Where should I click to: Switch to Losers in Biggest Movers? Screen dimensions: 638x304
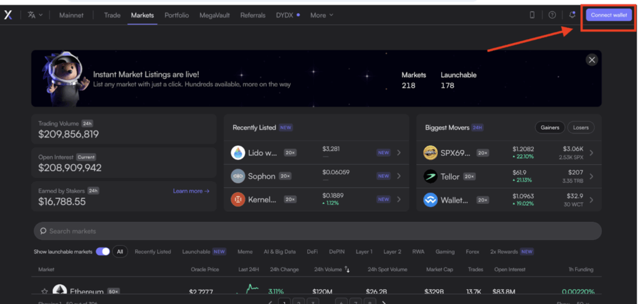click(581, 127)
